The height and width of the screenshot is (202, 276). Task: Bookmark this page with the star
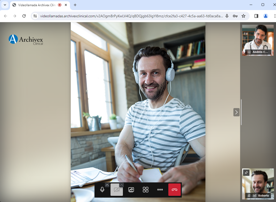coord(243,16)
